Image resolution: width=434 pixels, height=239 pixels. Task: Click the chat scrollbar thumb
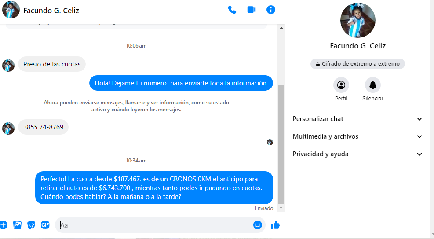[281, 144]
